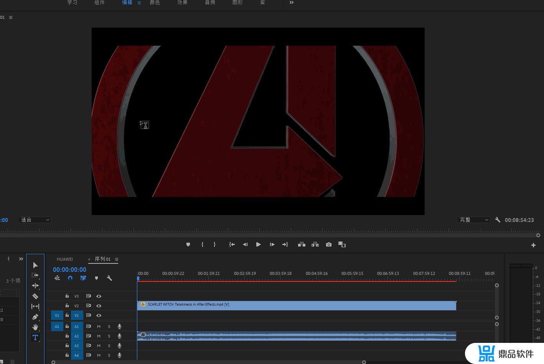Open program monitor wrench settings

pos(498,220)
